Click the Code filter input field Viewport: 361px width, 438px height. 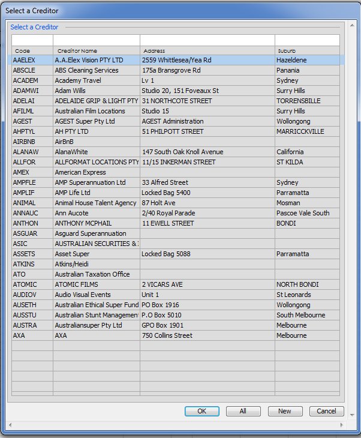32,40
